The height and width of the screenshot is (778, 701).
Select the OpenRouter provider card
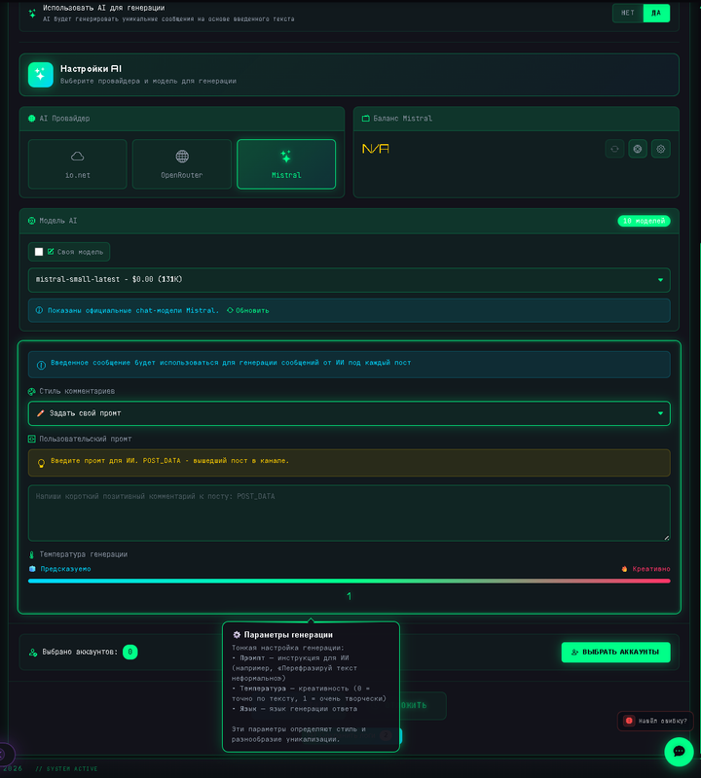point(182,164)
